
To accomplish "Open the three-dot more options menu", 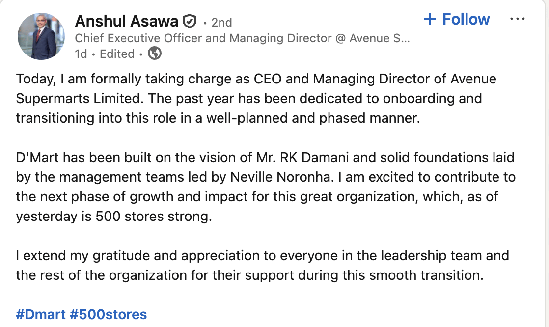I will (x=518, y=19).
